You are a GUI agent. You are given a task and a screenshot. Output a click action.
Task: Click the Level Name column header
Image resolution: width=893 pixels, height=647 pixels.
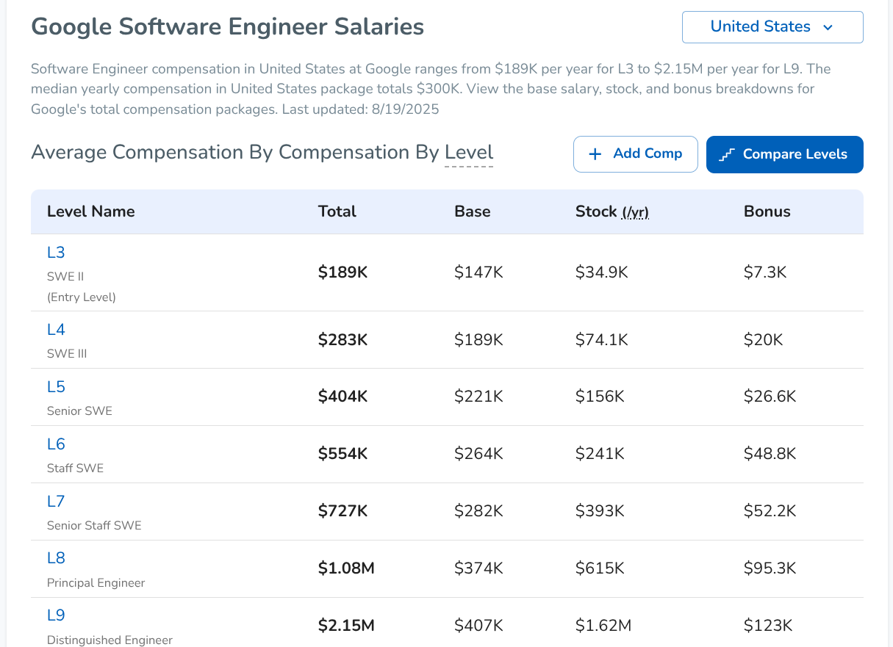tap(91, 212)
